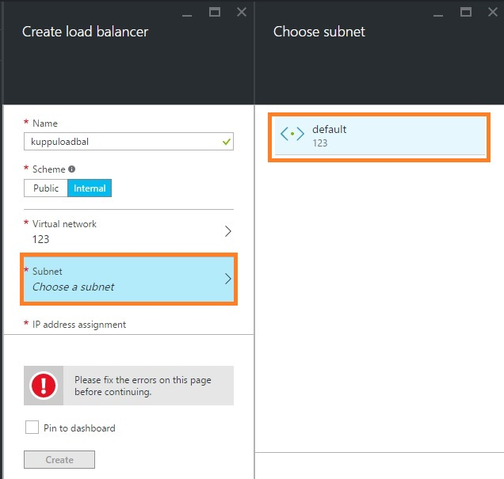
Task: Choose the default subnet entry
Action: pos(379,137)
